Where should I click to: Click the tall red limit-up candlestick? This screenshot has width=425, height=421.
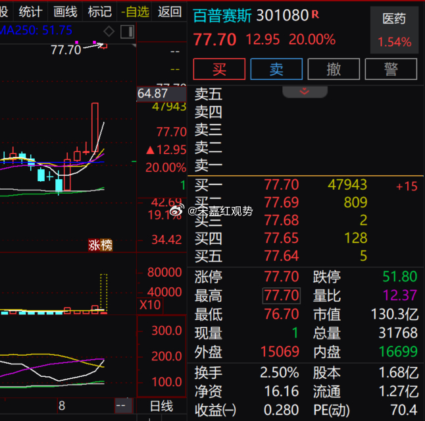[95, 127]
